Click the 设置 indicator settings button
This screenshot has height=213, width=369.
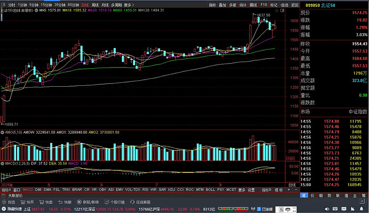click(x=251, y=190)
